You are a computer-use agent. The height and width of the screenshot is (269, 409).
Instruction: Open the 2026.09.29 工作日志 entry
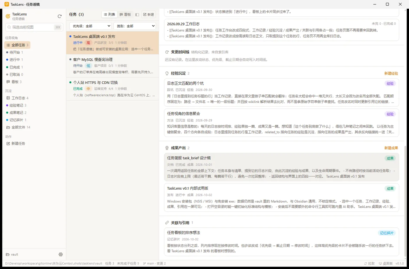tap(281, 30)
